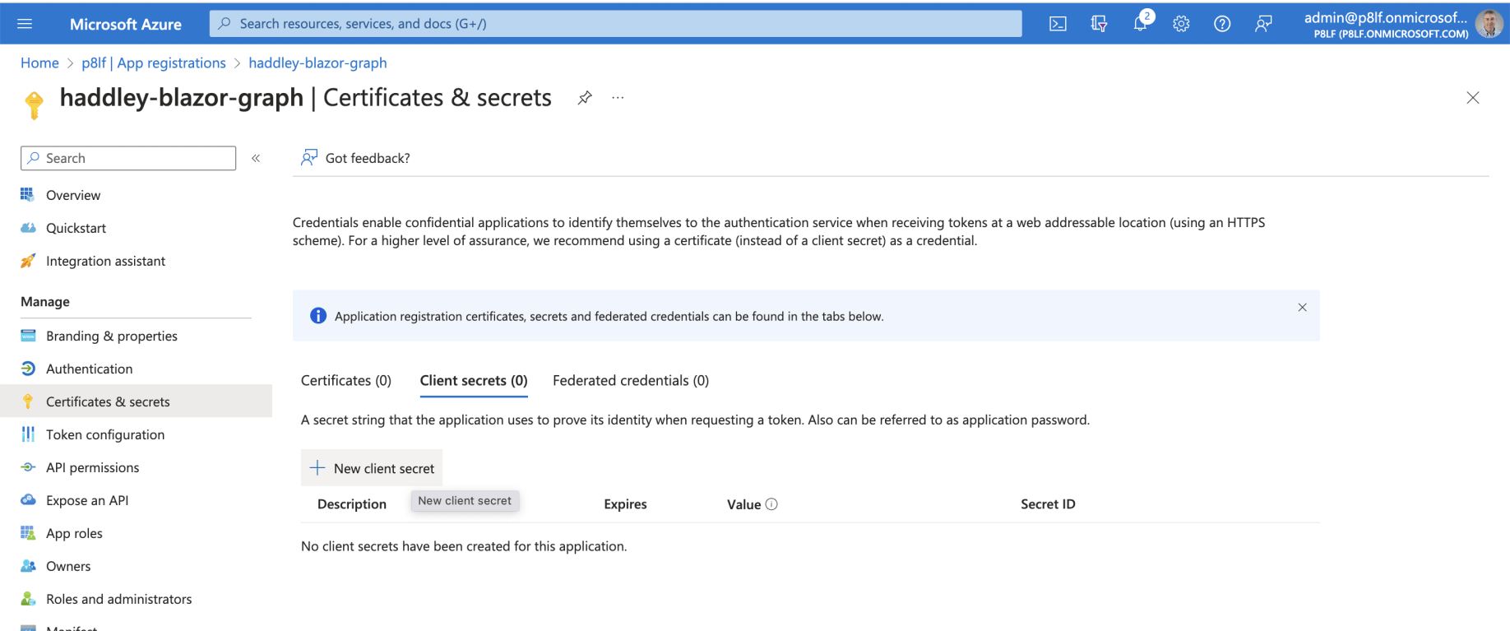
Task: Collapse the left navigation sidebar
Action: (256, 158)
